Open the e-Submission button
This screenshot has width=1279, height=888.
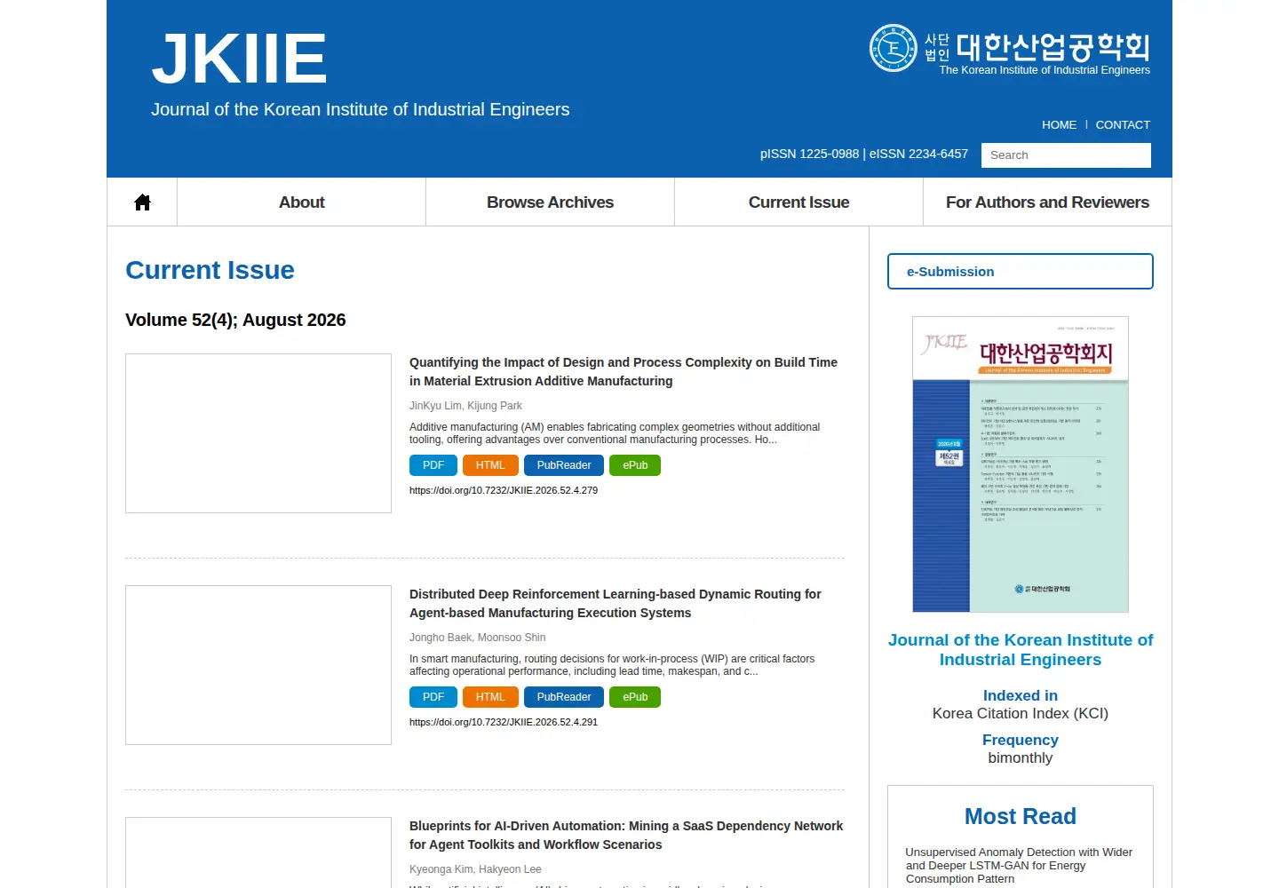coord(1021,272)
